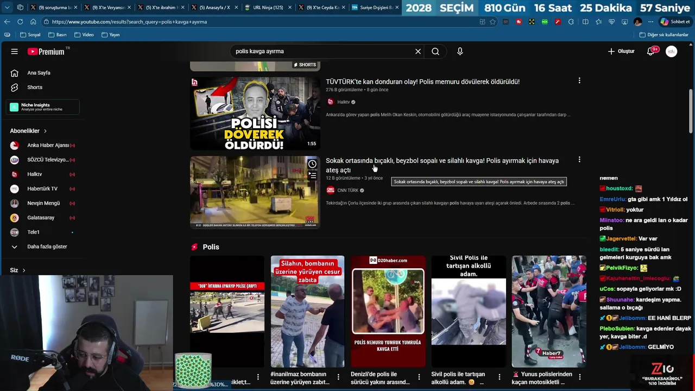Open the YouTube account avatar menu
This screenshot has height=391, width=695.
672,52
